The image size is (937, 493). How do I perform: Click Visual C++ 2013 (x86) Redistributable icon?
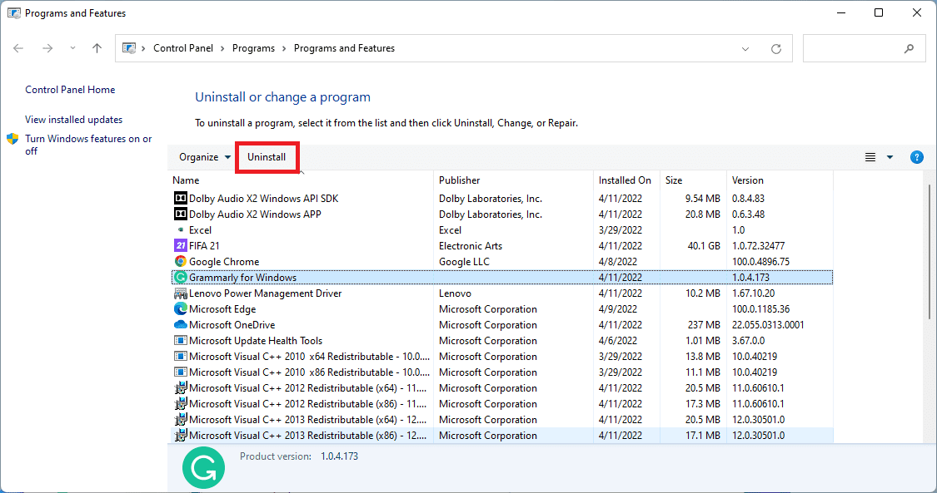(x=180, y=435)
